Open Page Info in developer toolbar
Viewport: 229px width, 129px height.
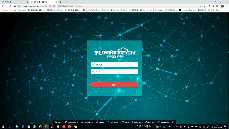pos(137,122)
